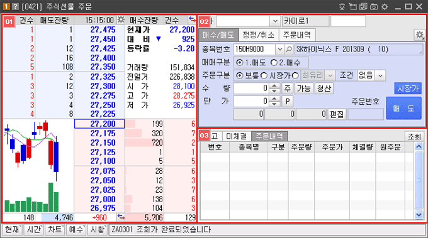Open the 현재 bottom tab
The image size is (428, 238).
13,230
